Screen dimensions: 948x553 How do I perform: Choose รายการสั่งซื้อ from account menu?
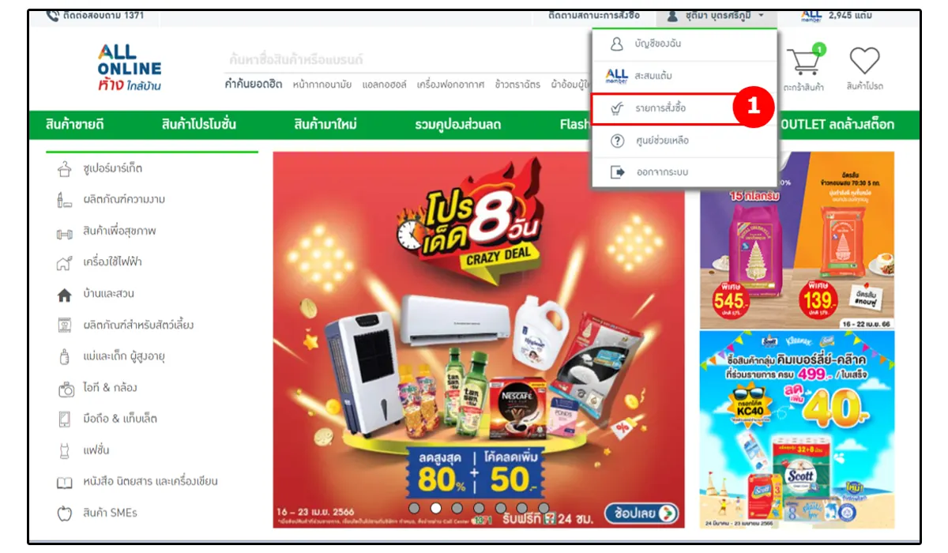(660, 108)
